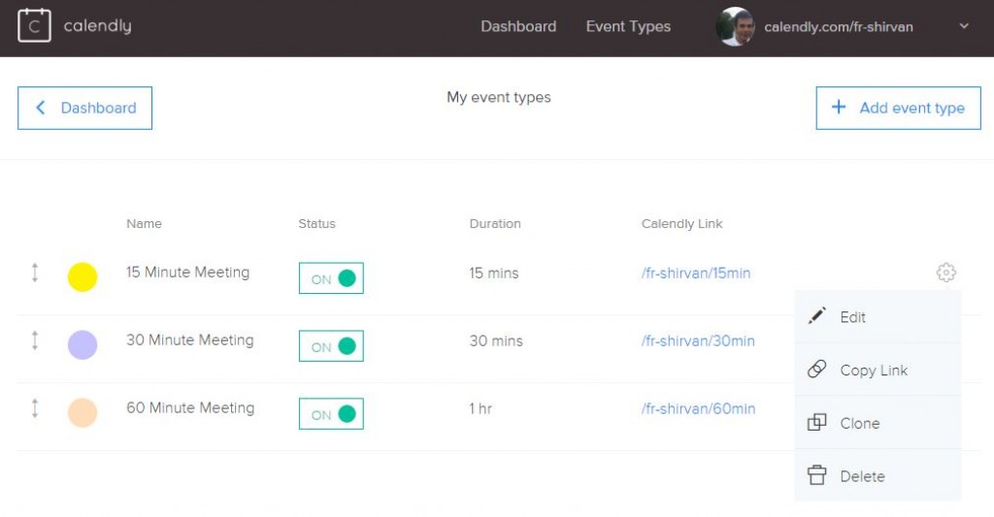Select Copy Link from the context menu

tap(878, 370)
